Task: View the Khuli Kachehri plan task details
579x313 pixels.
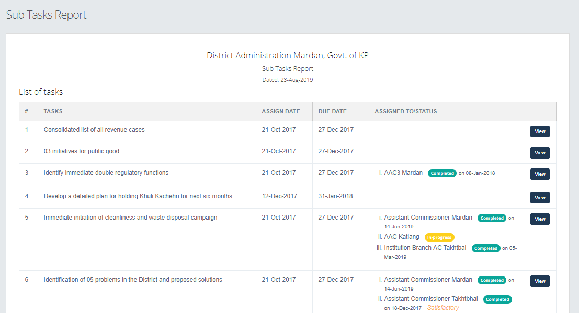Action: coord(540,198)
